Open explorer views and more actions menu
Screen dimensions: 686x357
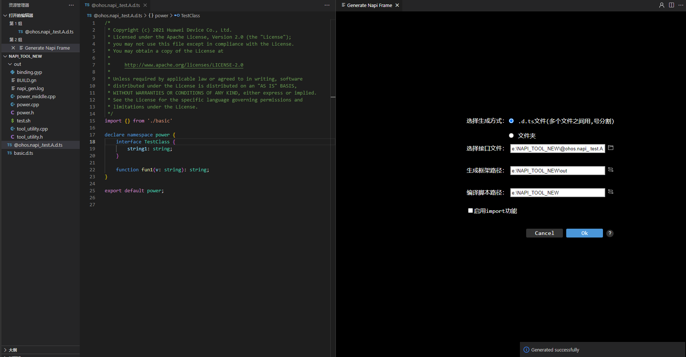[x=71, y=5]
